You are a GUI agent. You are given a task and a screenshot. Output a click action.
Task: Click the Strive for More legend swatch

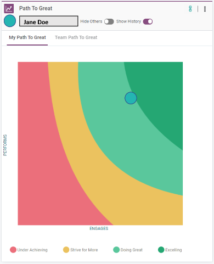[x=66, y=250]
